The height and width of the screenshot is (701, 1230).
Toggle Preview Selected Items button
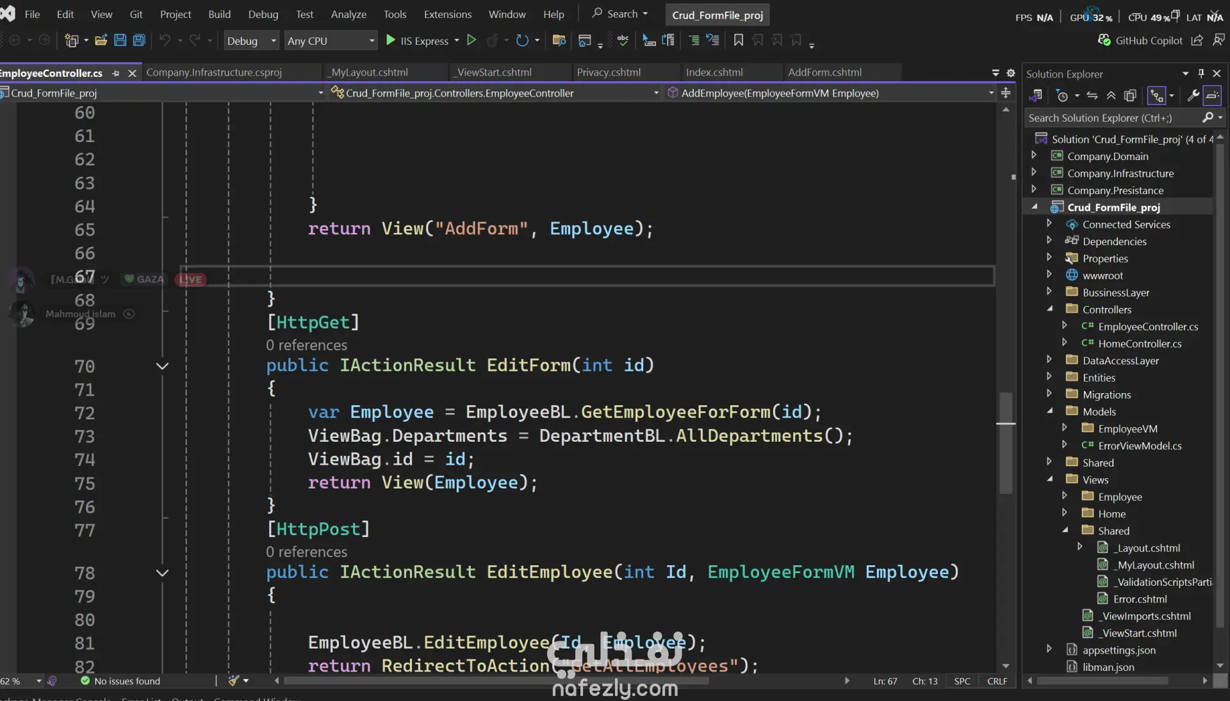[1212, 96]
